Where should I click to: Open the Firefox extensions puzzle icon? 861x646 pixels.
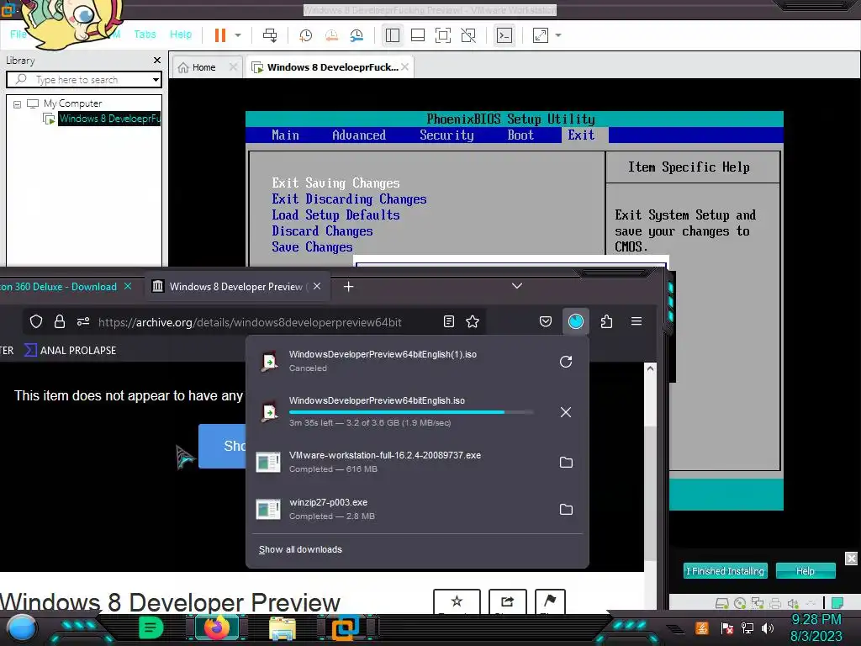[606, 321]
